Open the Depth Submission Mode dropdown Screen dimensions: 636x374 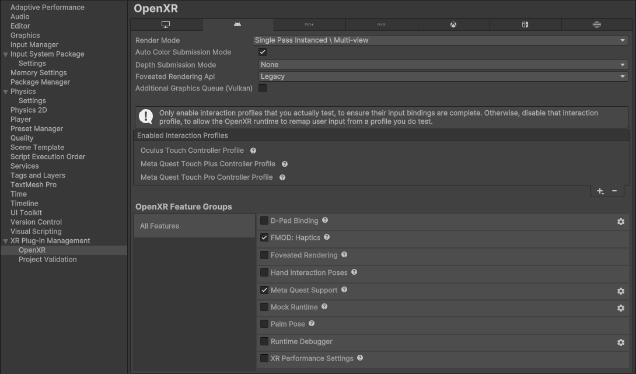click(443, 65)
